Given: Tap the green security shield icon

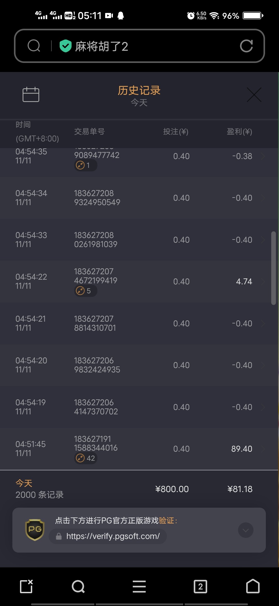Looking at the screenshot, I should [x=65, y=46].
